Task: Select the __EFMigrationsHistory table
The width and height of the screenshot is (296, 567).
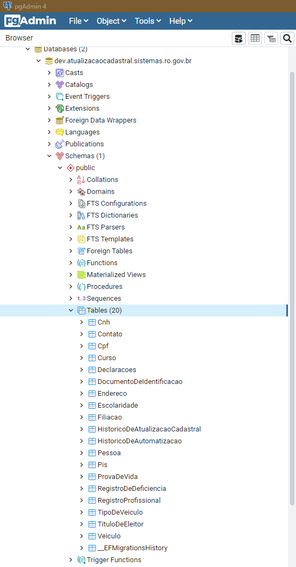Action: coord(133,548)
